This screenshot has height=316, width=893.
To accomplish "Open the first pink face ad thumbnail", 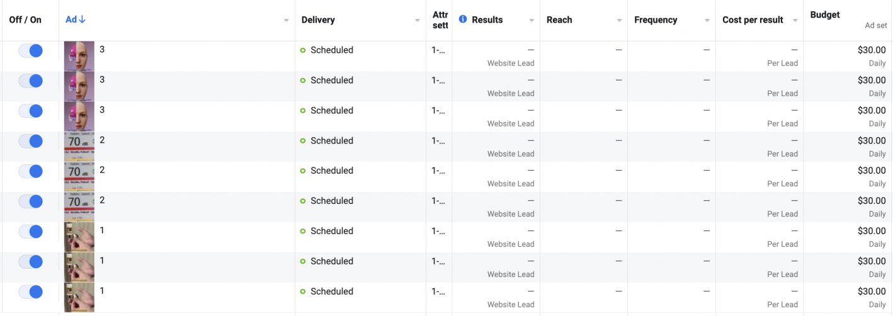I will click(x=79, y=57).
